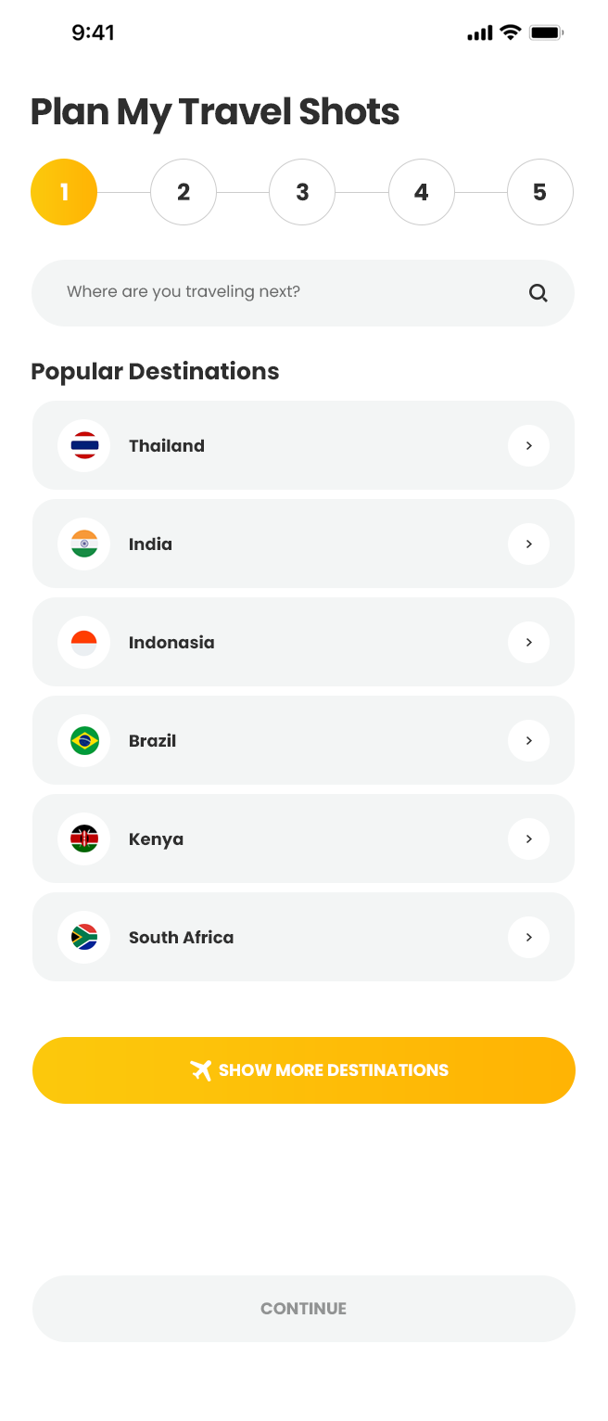Tap the Kenya flag icon
This screenshot has width=608, height=1421.
point(84,839)
